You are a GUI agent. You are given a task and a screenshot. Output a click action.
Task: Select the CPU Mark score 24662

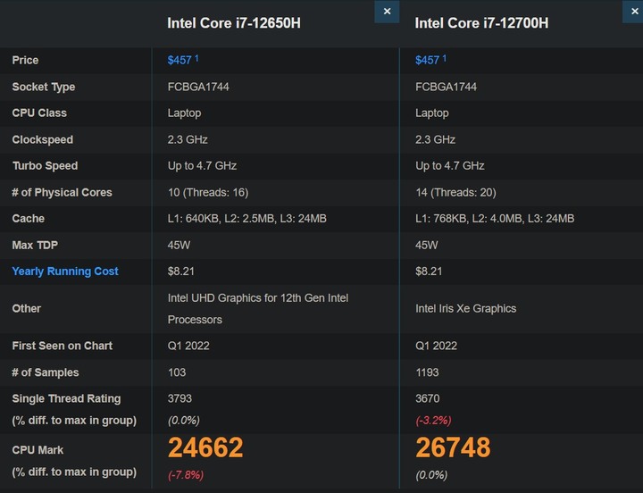pyautogui.click(x=205, y=447)
